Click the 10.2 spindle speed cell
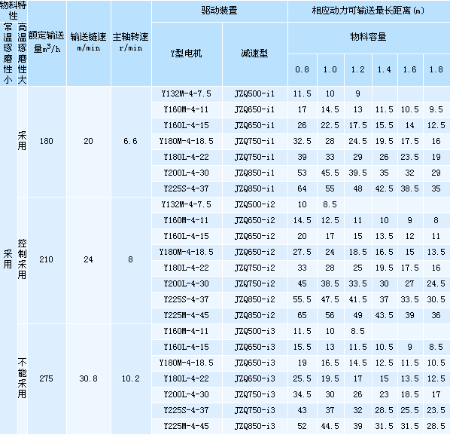450x435 pixels. point(131,378)
